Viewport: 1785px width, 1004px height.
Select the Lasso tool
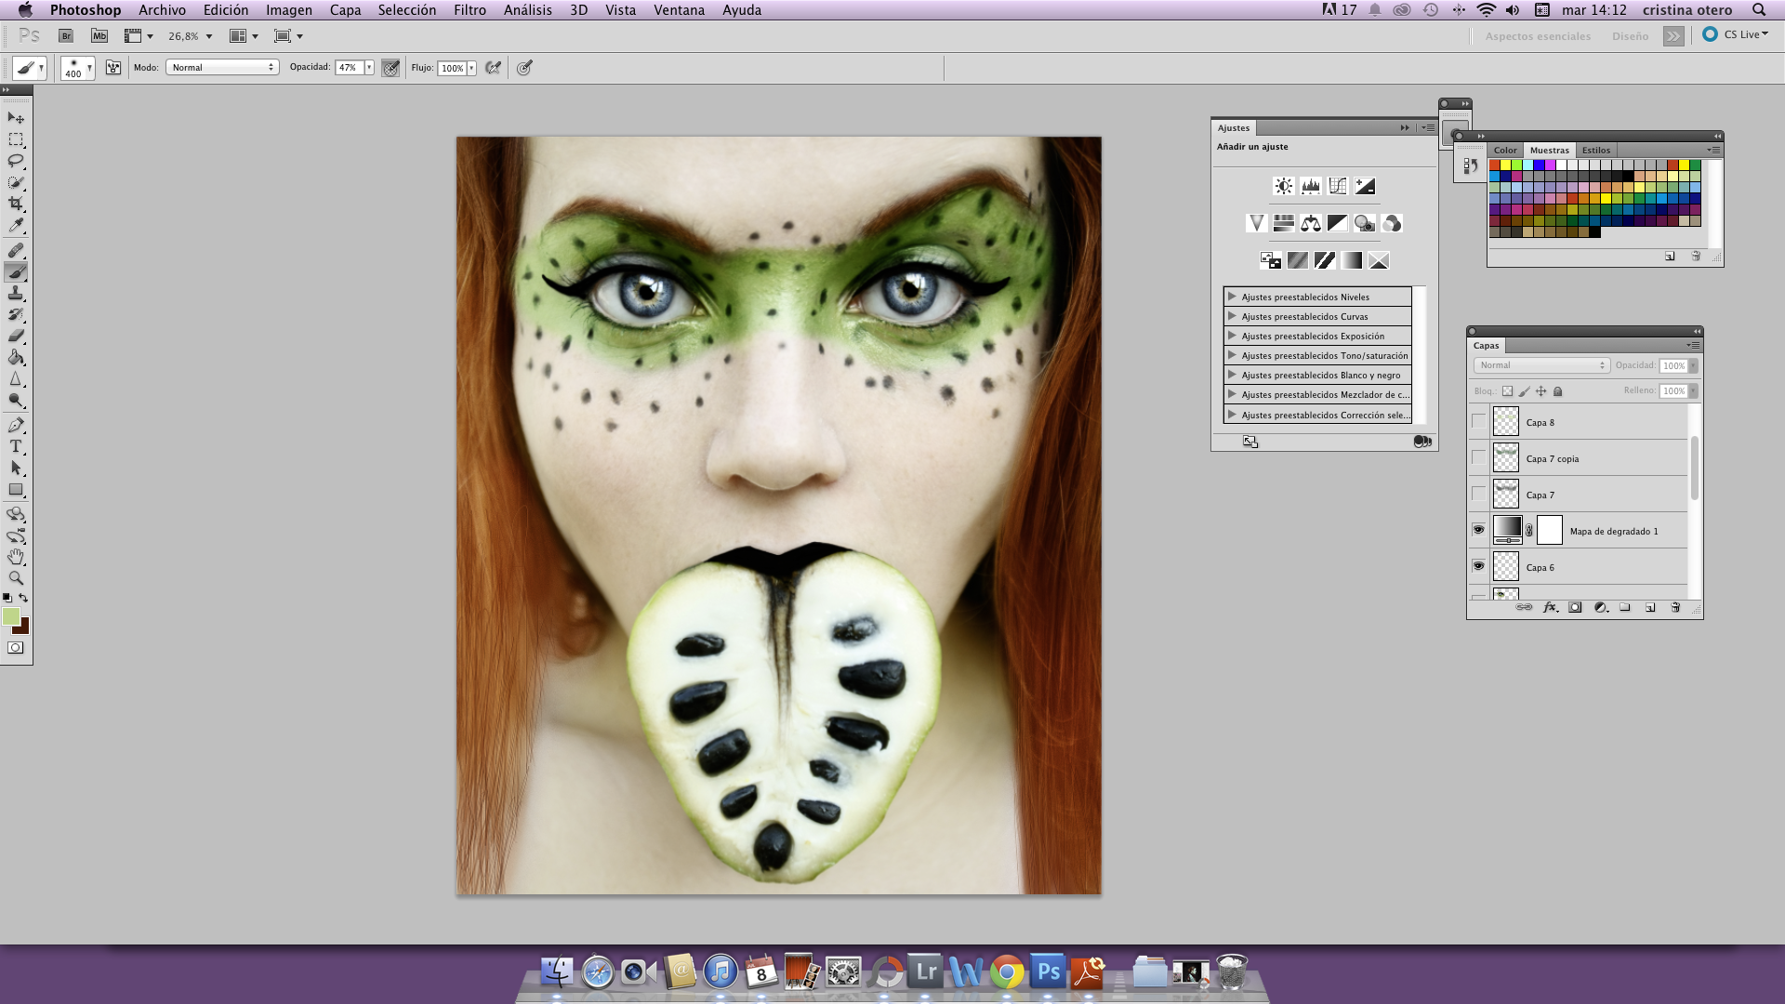(16, 161)
